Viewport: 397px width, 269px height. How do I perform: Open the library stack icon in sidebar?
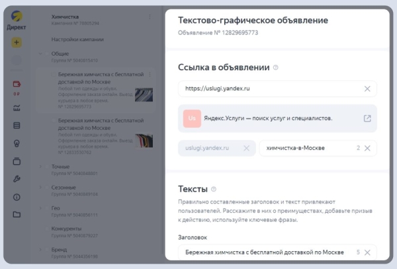[x=17, y=161]
